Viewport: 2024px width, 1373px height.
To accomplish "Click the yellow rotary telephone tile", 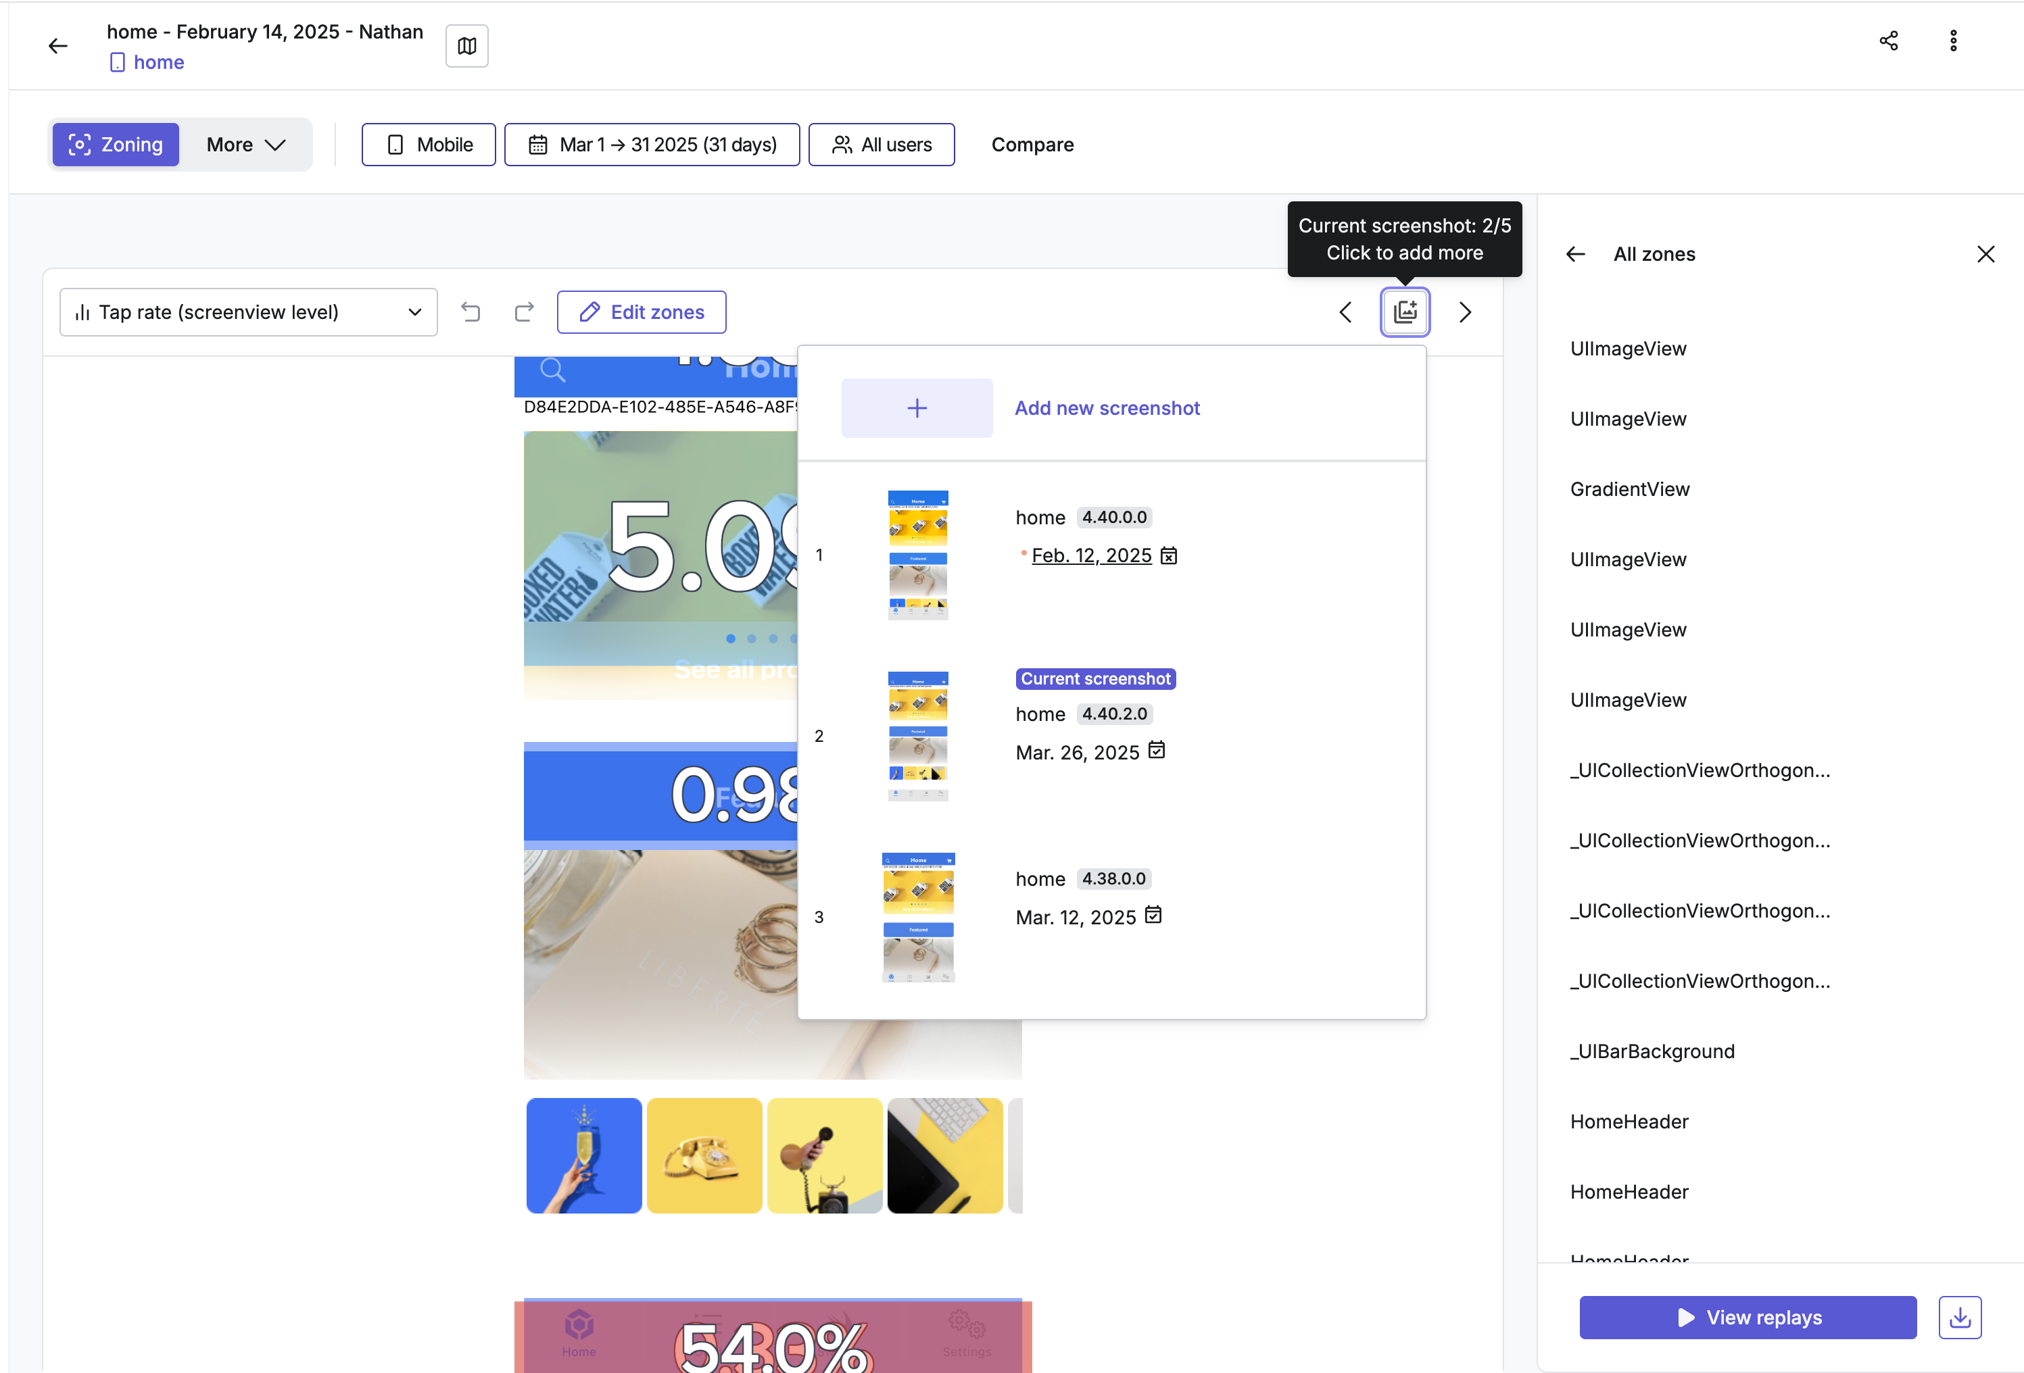I will click(704, 1155).
